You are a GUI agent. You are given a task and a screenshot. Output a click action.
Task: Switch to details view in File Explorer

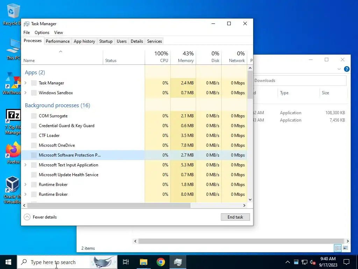[338, 248]
